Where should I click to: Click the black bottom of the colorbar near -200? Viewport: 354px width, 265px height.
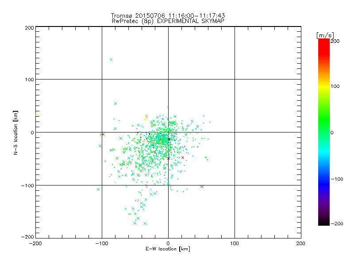pos(324,223)
